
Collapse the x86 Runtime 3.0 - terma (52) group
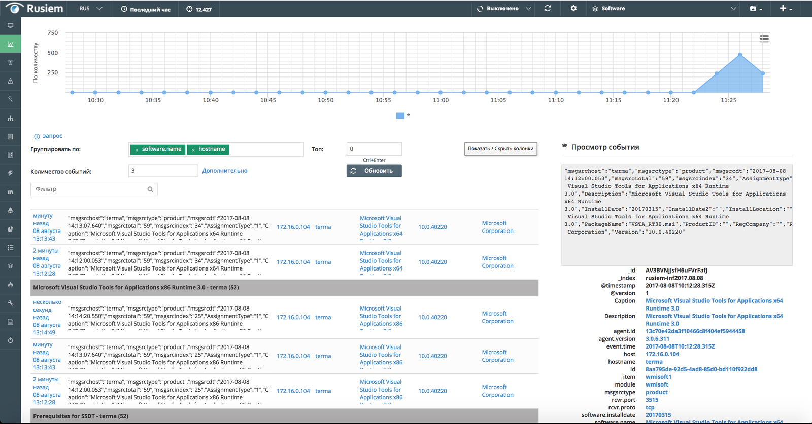pyautogui.click(x=284, y=288)
